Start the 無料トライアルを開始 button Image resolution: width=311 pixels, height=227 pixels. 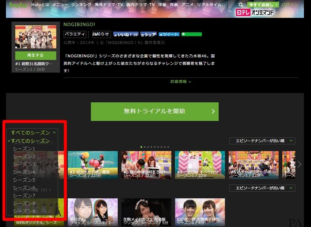tap(155, 111)
